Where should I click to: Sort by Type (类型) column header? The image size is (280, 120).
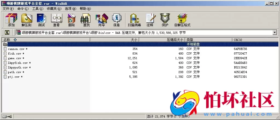(x=209, y=40)
